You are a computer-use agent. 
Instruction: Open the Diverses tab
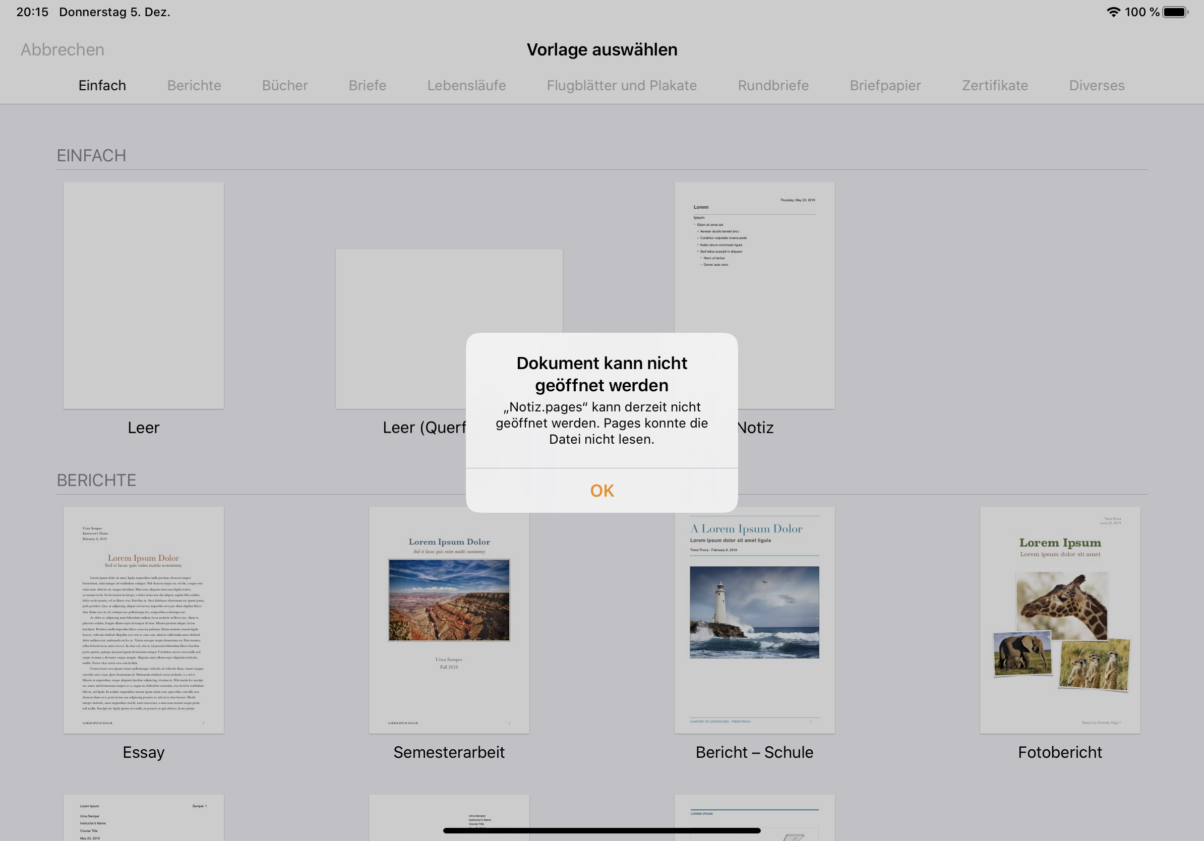[x=1097, y=86]
